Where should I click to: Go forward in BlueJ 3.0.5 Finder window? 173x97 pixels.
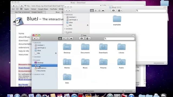(69, 11)
